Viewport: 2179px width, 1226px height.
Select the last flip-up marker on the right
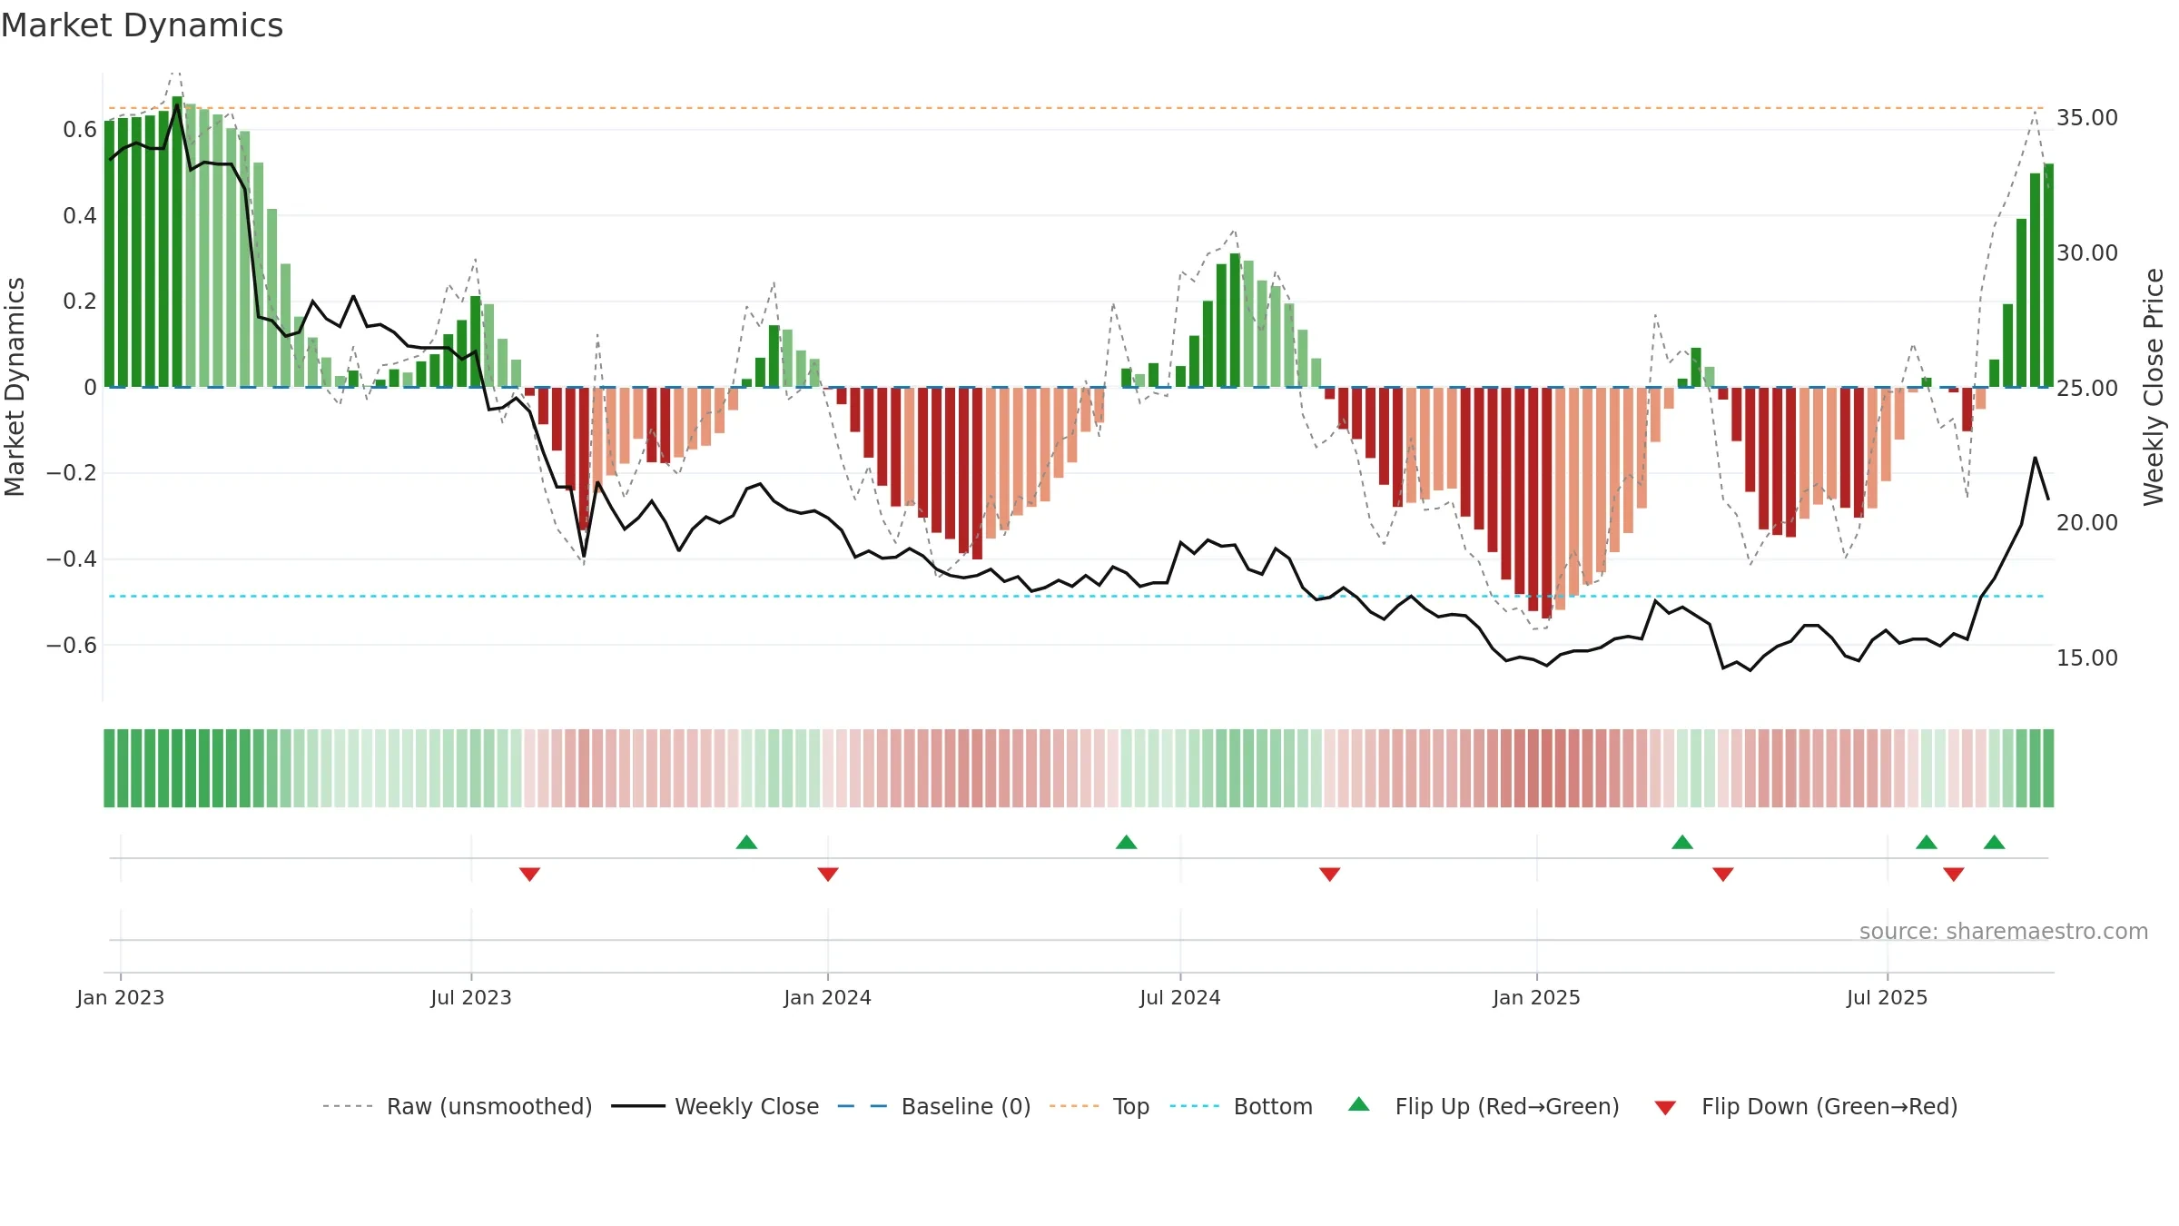(x=1994, y=842)
